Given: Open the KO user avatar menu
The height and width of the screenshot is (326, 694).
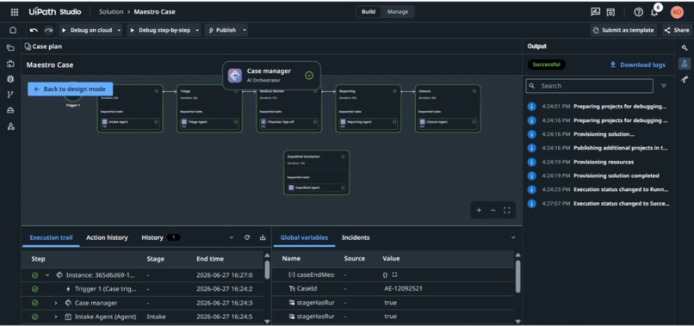Looking at the screenshot, I should (x=677, y=12).
